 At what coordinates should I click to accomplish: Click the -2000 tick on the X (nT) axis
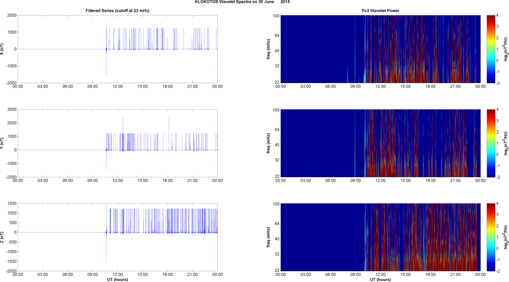11,83
